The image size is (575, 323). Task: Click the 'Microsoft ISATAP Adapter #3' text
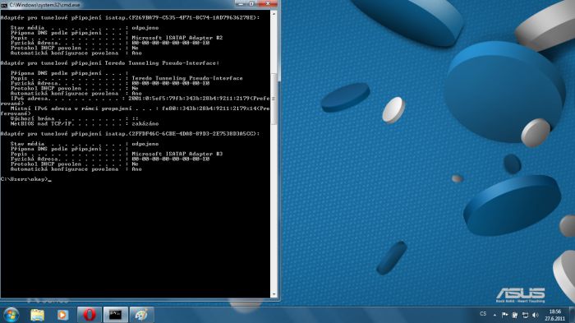pyautogui.click(x=177, y=154)
